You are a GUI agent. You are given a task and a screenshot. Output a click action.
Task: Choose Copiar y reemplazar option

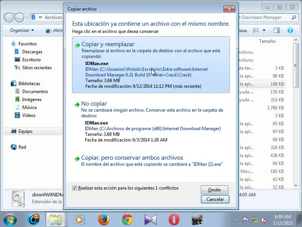coord(151,65)
